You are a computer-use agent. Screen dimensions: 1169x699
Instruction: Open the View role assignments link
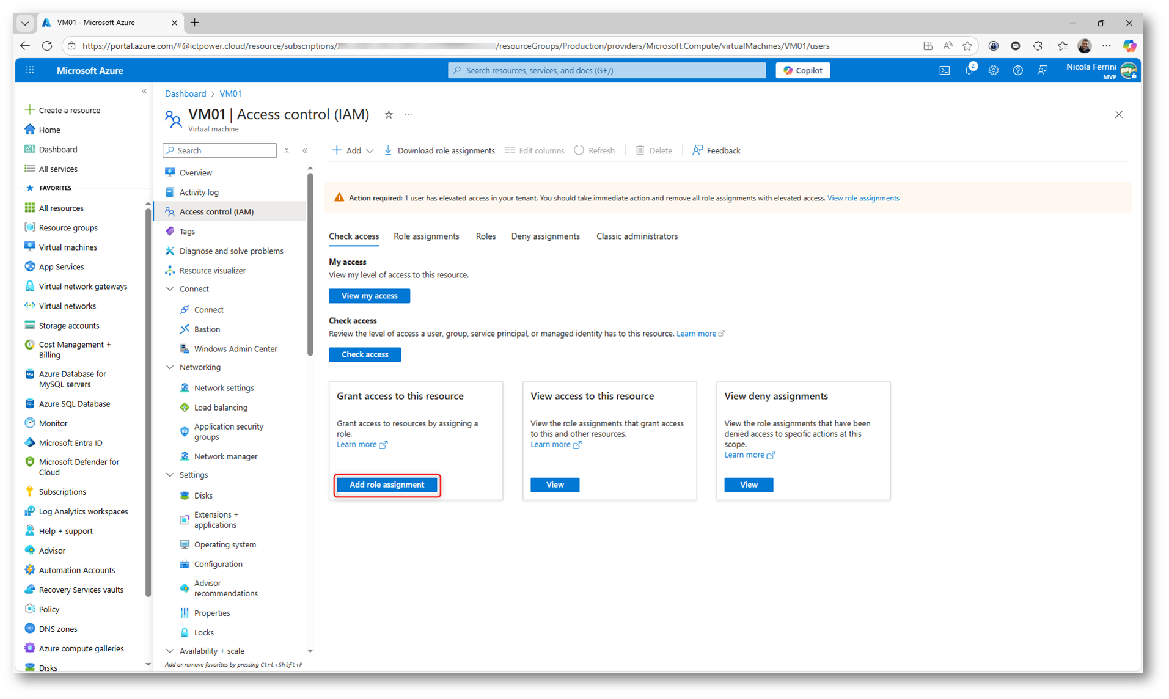pyautogui.click(x=863, y=198)
